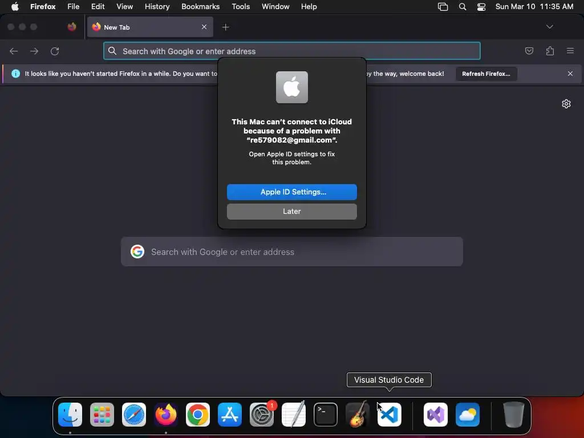Click Refresh Firefox button
This screenshot has width=584, height=438.
486,74
